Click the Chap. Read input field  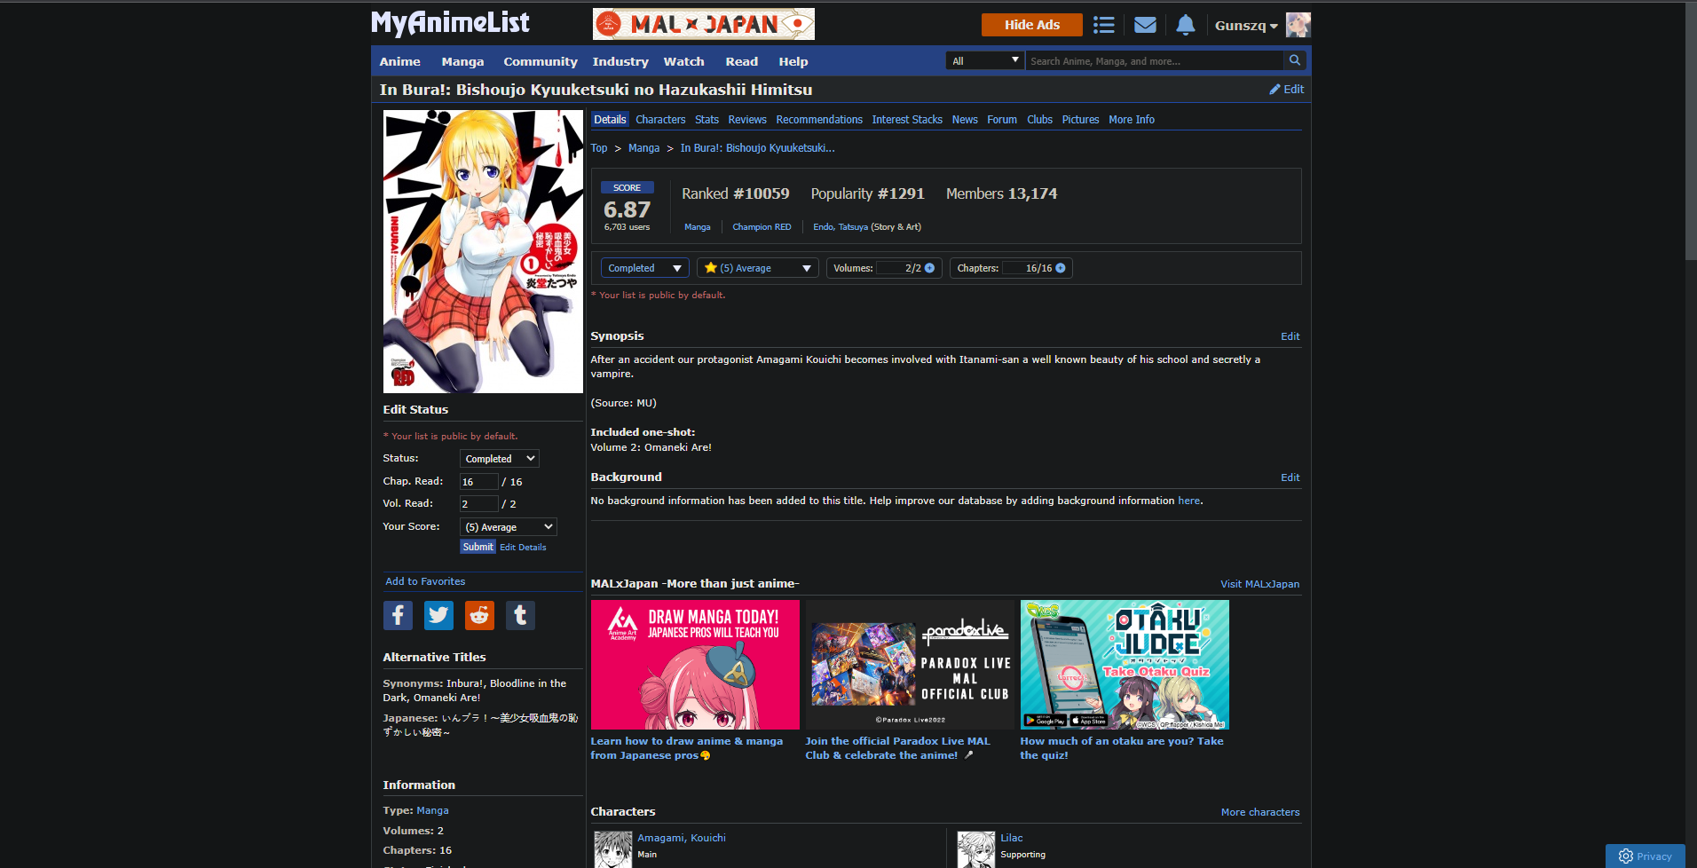click(478, 482)
